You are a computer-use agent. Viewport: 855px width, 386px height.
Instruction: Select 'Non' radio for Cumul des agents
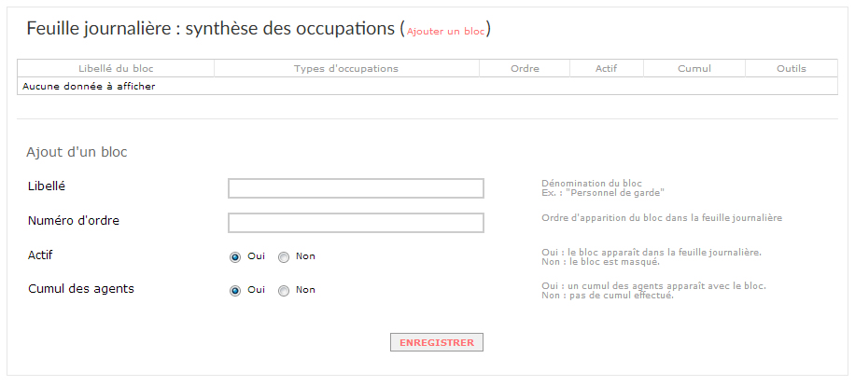coord(284,291)
